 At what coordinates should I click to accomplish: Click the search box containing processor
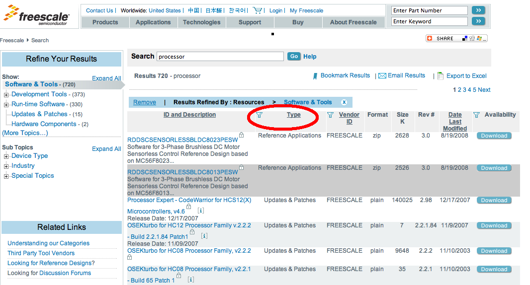pyautogui.click(x=220, y=57)
